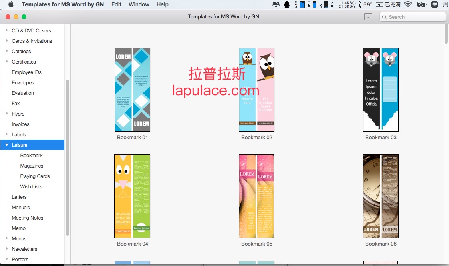Select Magazines under Leisure
The height and width of the screenshot is (266, 449).
(32, 166)
